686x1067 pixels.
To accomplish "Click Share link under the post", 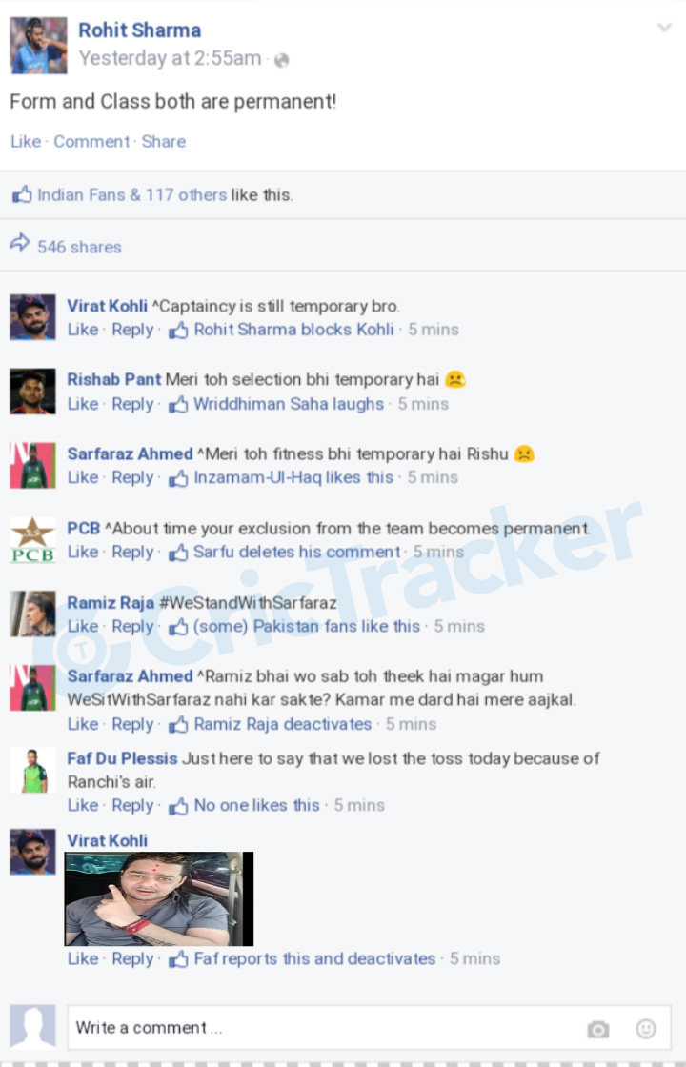I will tap(163, 142).
